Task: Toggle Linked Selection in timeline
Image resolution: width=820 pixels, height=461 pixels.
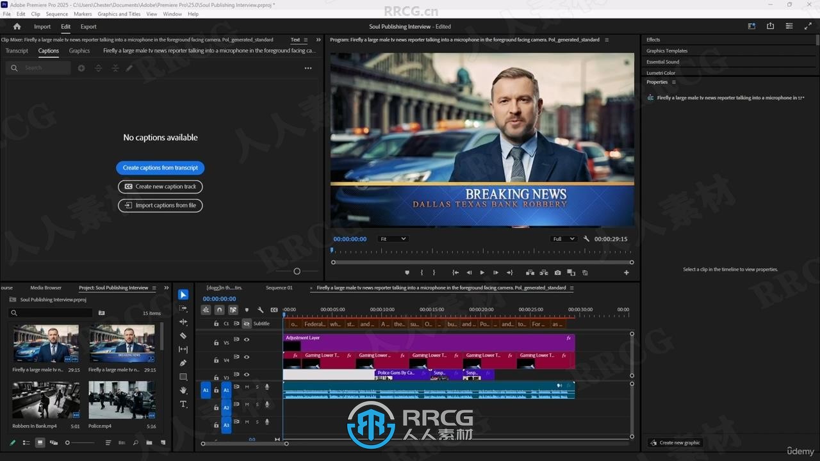Action: [x=233, y=310]
